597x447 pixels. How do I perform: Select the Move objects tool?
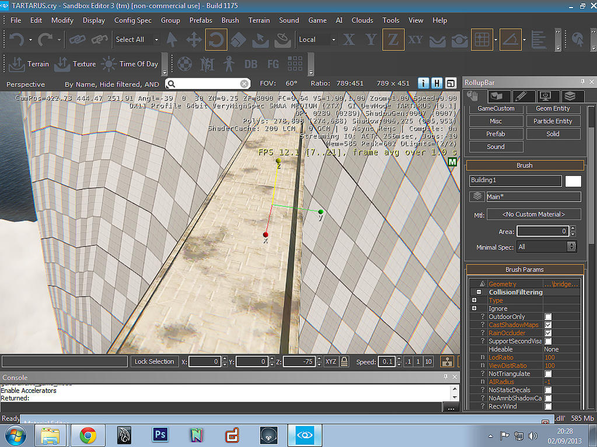193,40
